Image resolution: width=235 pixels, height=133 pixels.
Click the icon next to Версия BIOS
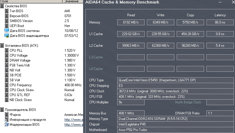pos(7,16)
